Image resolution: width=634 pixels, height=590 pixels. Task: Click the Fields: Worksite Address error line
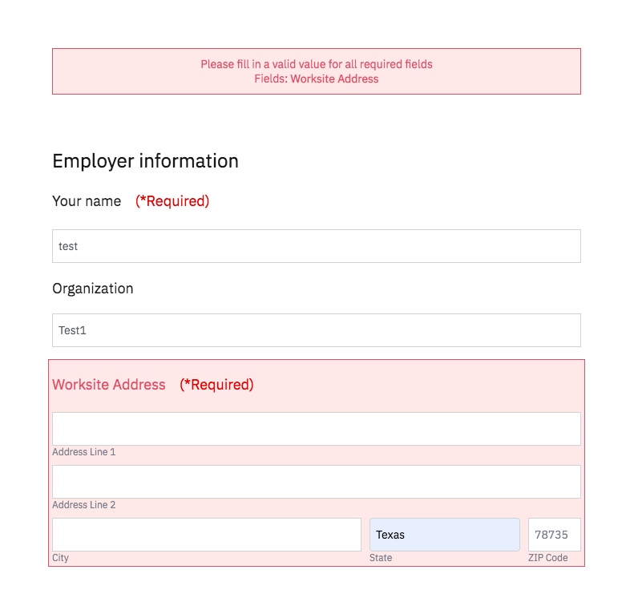tap(316, 79)
